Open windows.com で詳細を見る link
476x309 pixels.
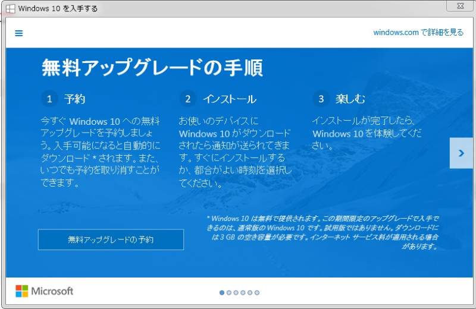(418, 33)
